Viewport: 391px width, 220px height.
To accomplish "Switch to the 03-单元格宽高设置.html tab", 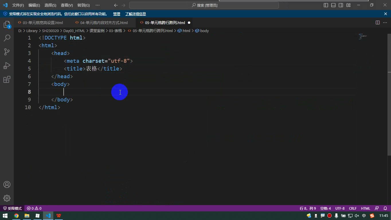I will point(43,23).
